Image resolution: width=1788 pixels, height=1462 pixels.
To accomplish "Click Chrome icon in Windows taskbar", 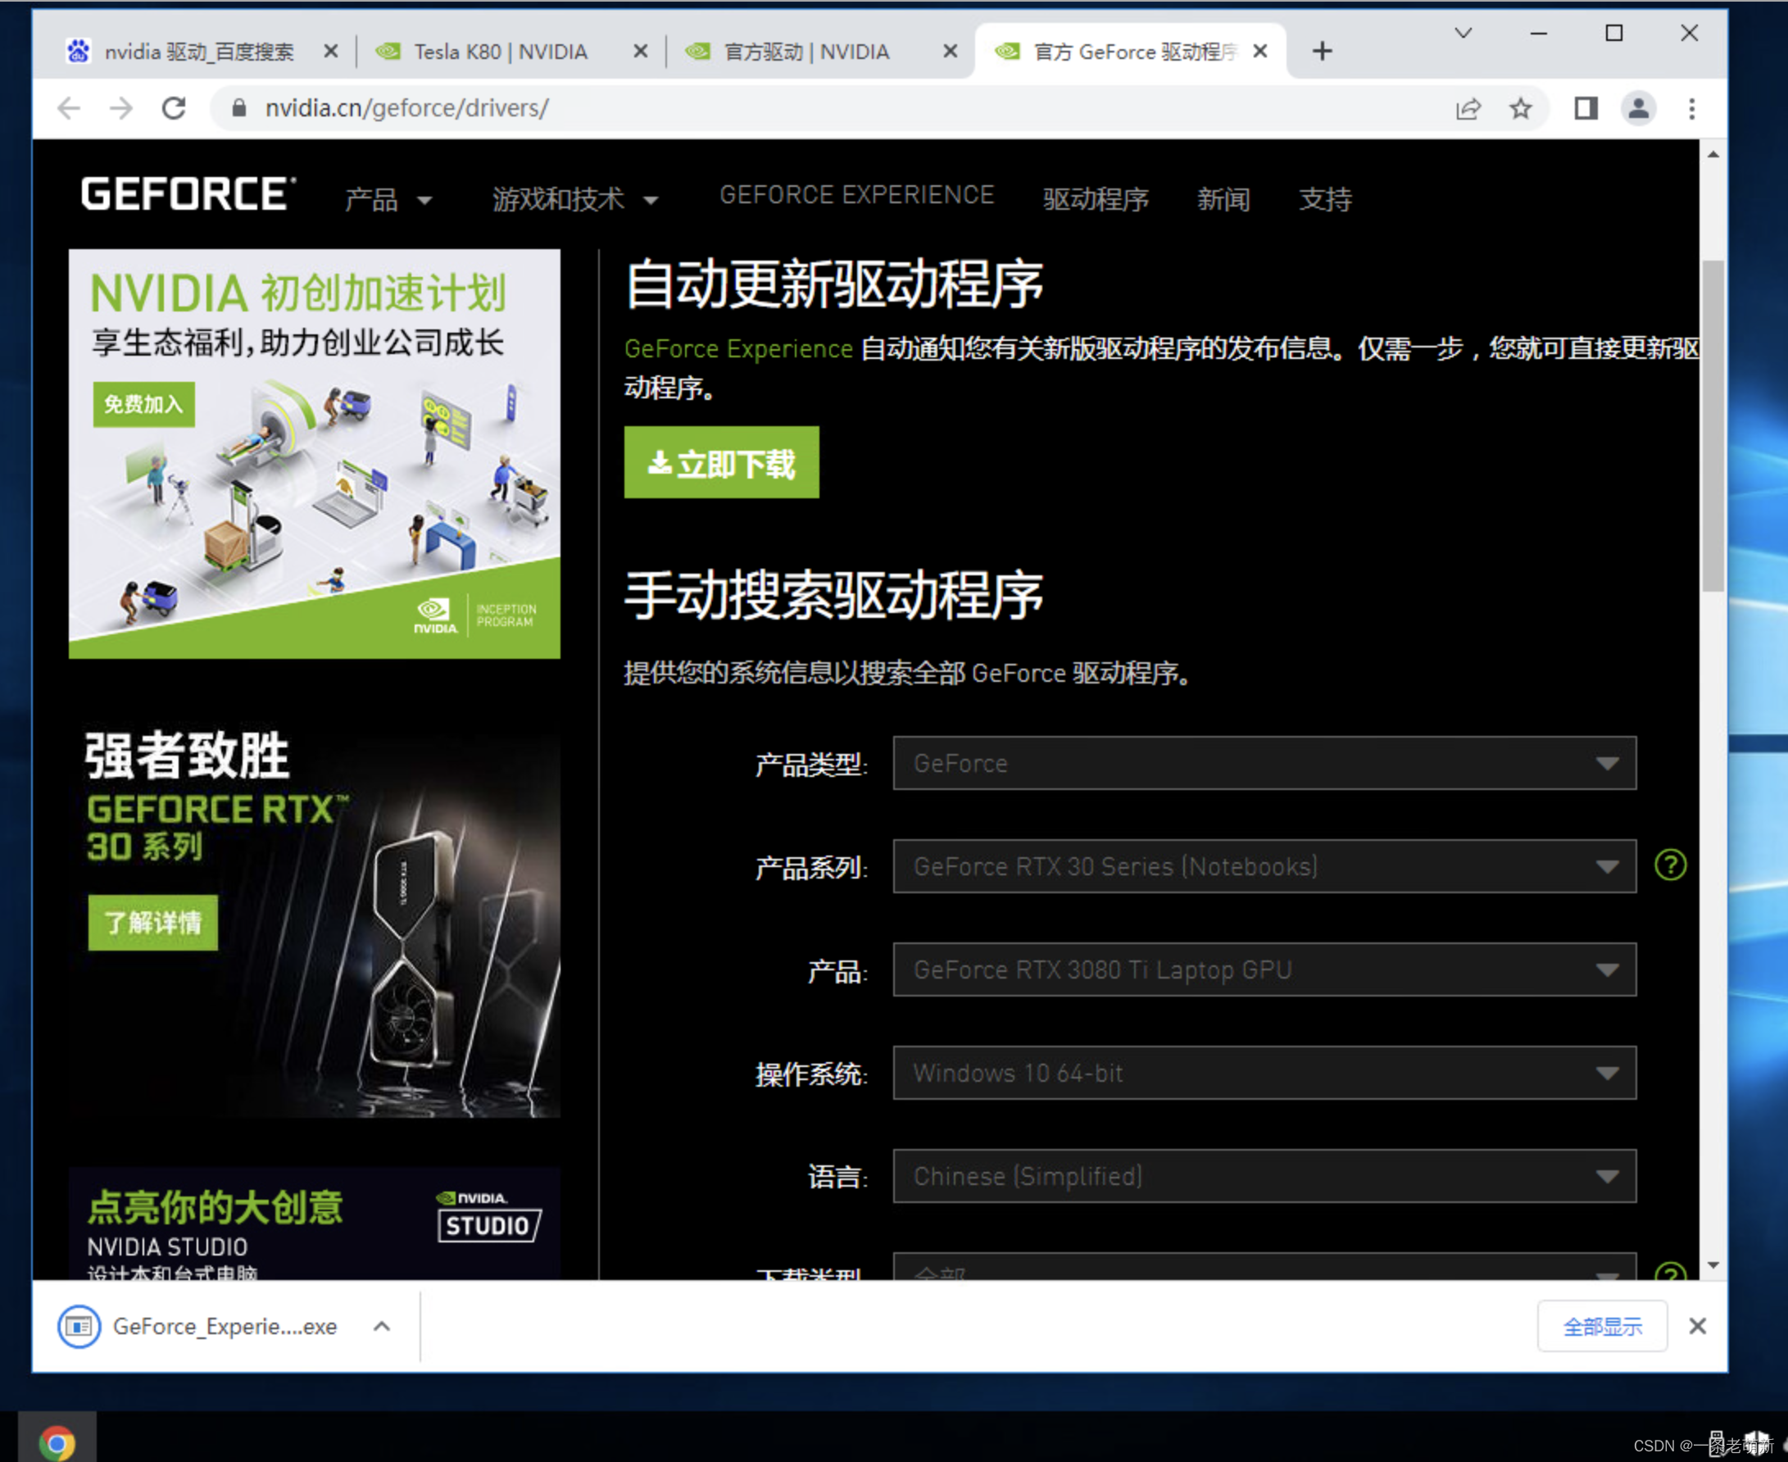I will [57, 1443].
